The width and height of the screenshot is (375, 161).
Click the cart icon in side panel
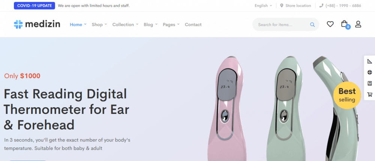click(x=369, y=95)
